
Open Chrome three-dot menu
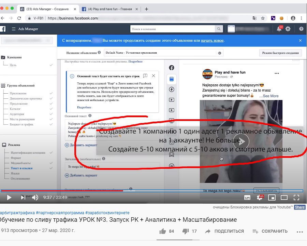(301, 18)
